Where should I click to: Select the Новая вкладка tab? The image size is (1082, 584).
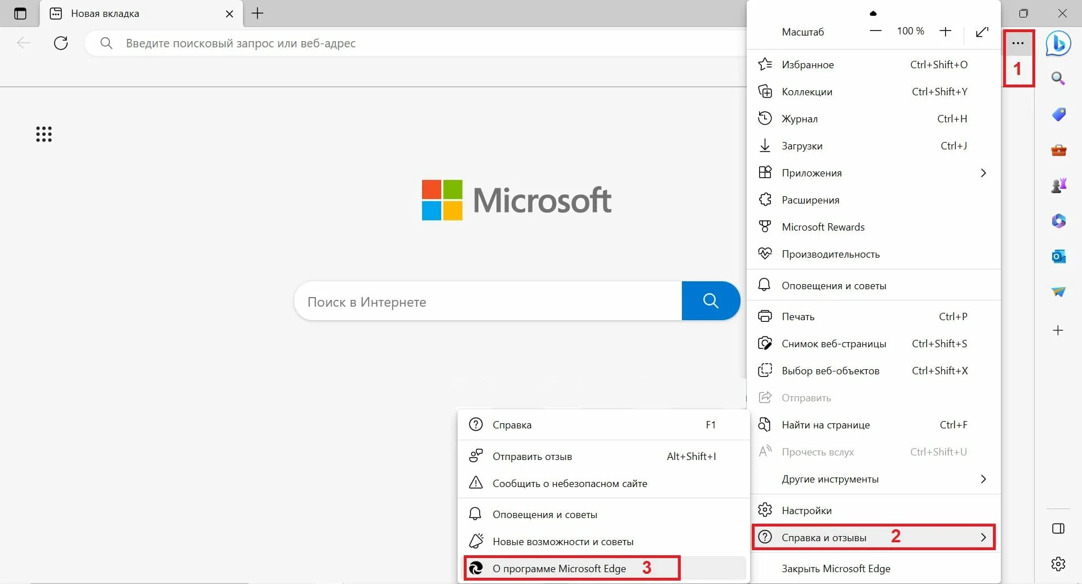coord(141,14)
